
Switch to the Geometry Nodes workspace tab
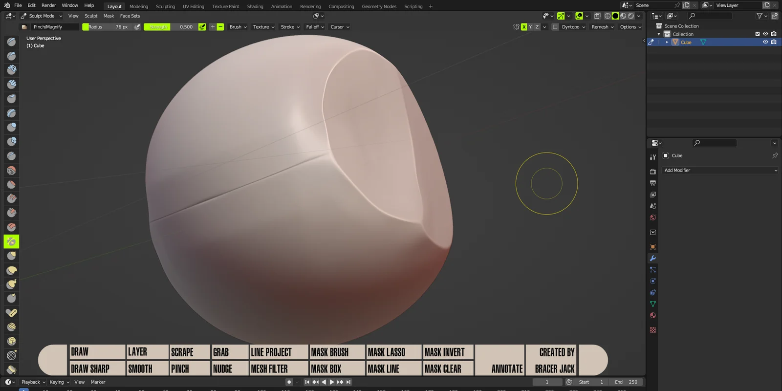pyautogui.click(x=379, y=6)
